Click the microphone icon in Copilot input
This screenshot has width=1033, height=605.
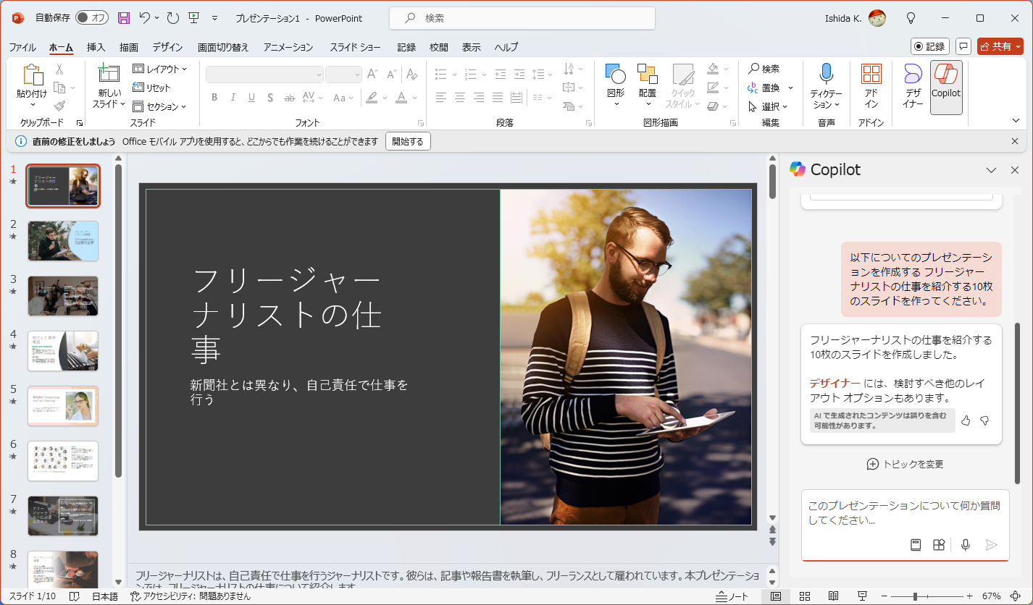(x=965, y=545)
